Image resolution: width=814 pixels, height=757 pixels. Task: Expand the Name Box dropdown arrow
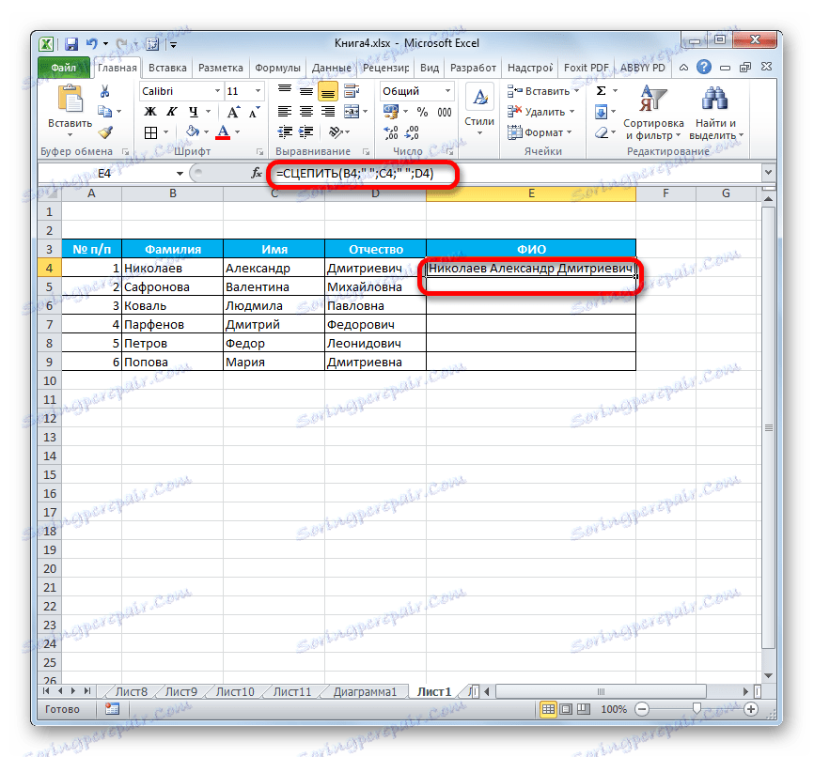pyautogui.click(x=180, y=174)
